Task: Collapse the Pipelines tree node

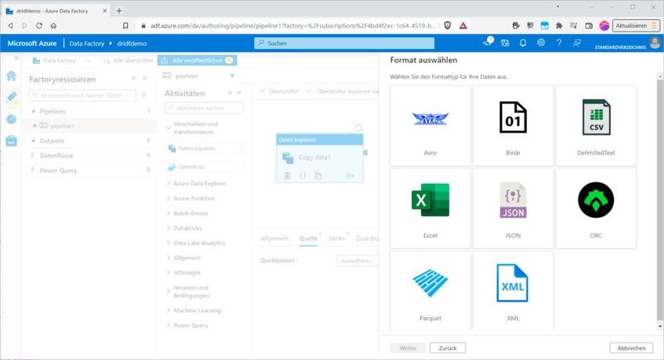Action: (x=33, y=111)
